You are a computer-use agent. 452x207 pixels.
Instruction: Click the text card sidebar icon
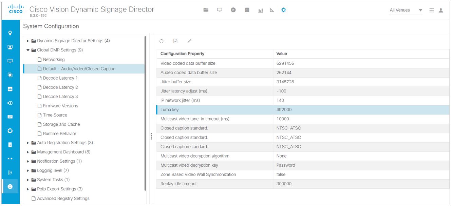[x=10, y=117]
